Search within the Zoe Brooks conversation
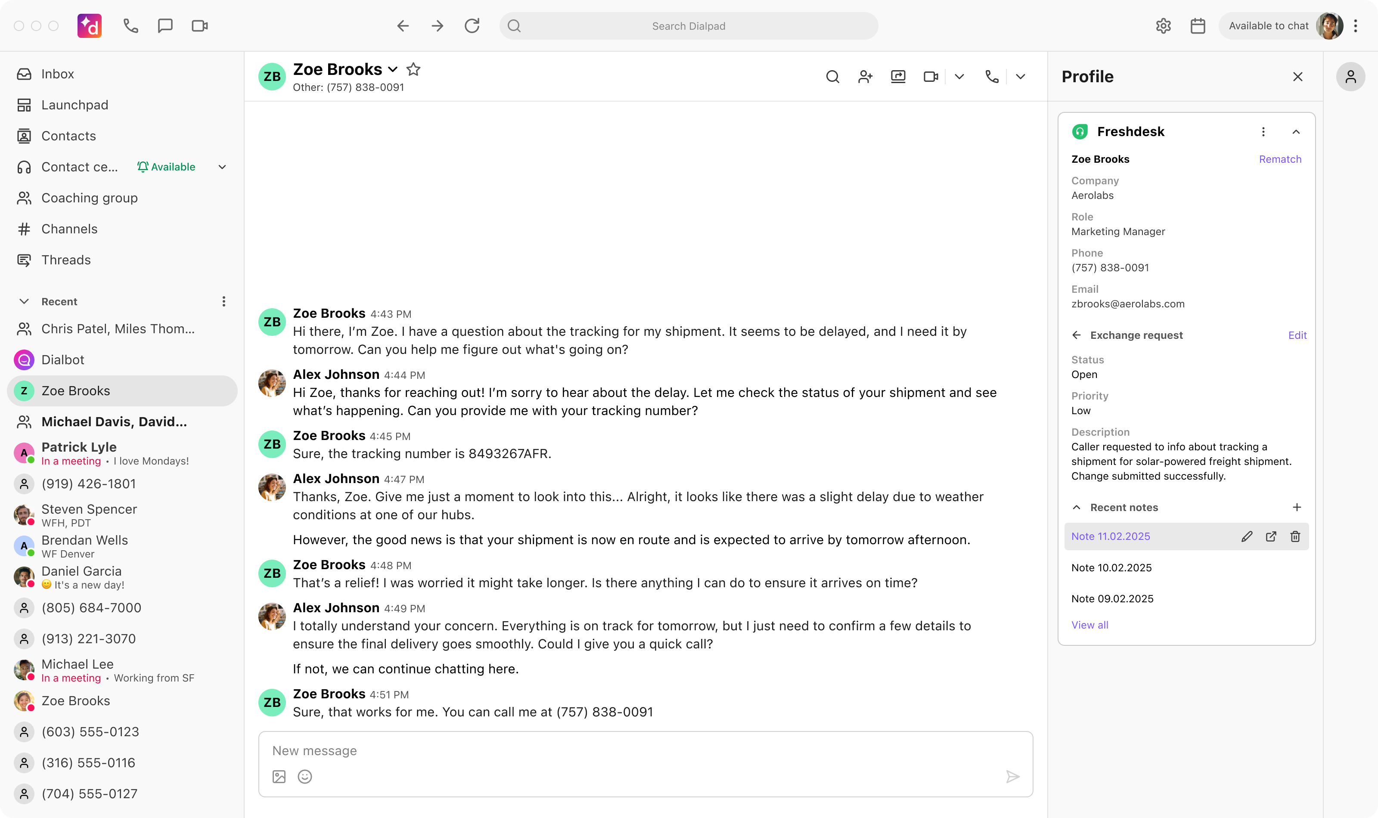1378x818 pixels. pos(832,77)
